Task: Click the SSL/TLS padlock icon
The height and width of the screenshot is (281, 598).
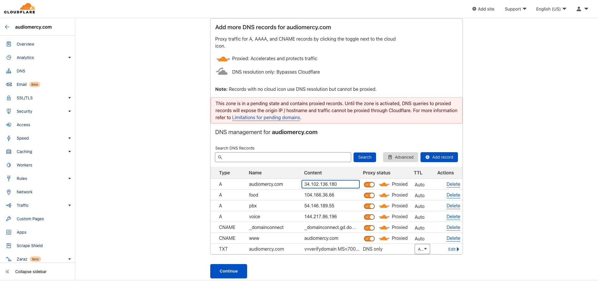Action: pyautogui.click(x=9, y=98)
